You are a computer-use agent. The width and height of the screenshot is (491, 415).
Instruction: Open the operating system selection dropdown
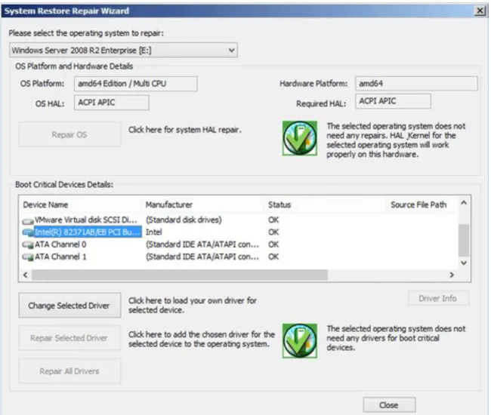[x=123, y=50]
